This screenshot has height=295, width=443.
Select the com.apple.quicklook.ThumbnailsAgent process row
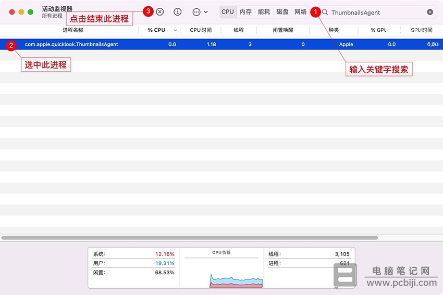[221, 44]
